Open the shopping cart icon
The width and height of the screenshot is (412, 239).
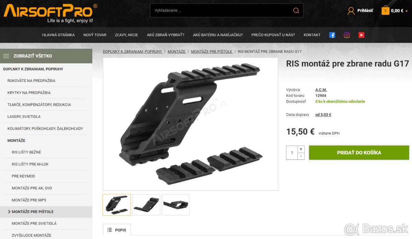[386, 10]
